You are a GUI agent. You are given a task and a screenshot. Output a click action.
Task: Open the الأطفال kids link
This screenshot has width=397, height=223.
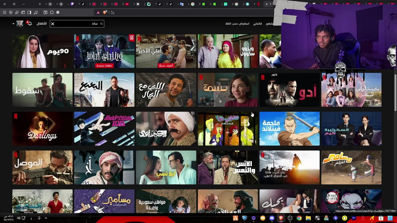click(42, 24)
